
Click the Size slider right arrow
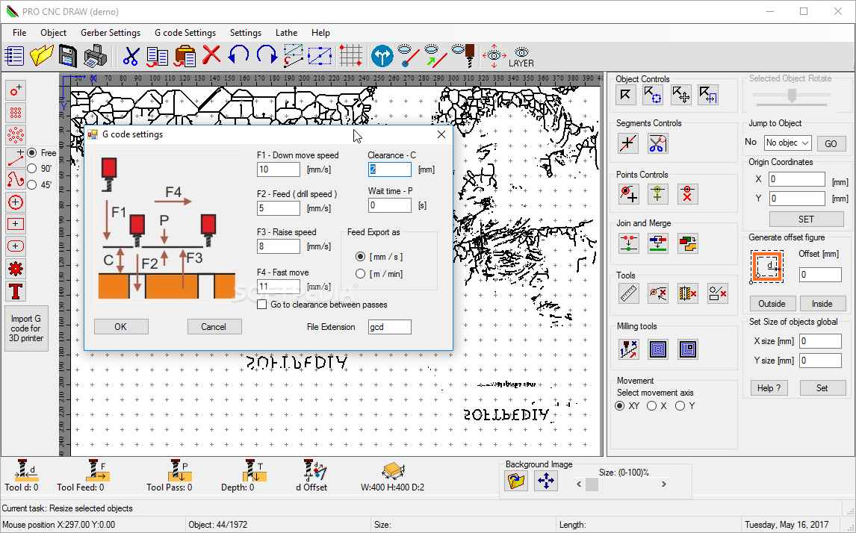pos(664,484)
